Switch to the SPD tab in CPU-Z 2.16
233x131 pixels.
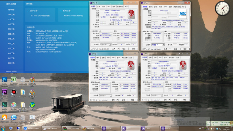109,6
